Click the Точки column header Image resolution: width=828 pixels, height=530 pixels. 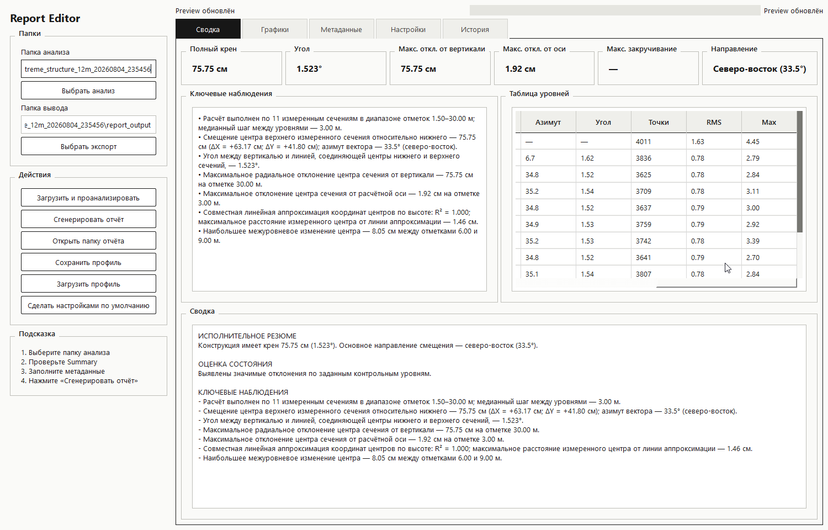click(659, 122)
